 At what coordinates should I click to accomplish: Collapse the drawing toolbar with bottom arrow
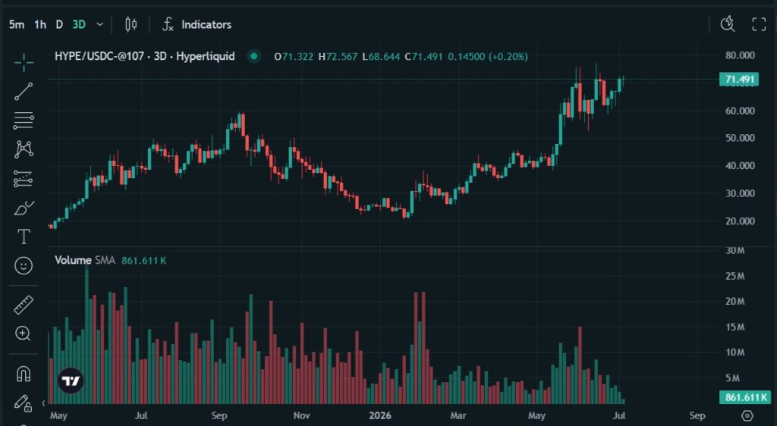pyautogui.click(x=43, y=403)
